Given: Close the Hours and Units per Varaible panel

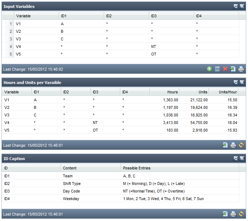Looking at the screenshot, I should [x=242, y=82].
